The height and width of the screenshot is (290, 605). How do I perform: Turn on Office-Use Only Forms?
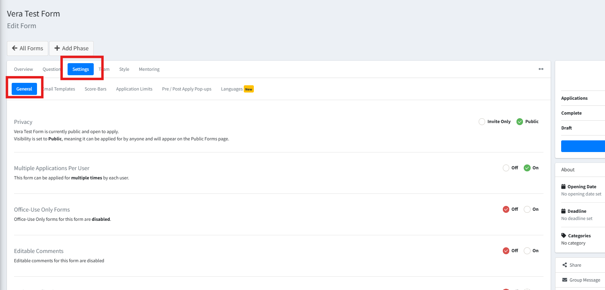tap(527, 209)
